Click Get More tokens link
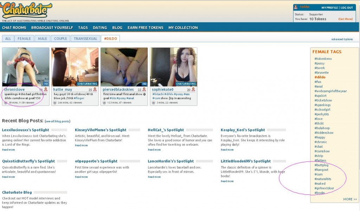Screen dimensions: 360x211 click(345, 19)
